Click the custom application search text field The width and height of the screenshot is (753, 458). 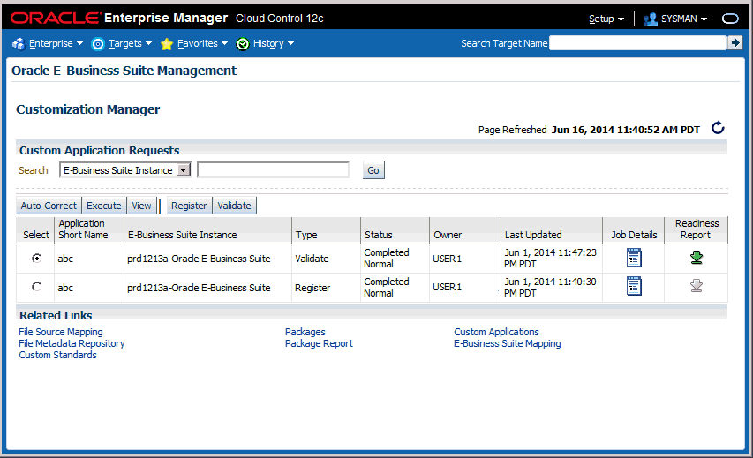click(x=274, y=170)
